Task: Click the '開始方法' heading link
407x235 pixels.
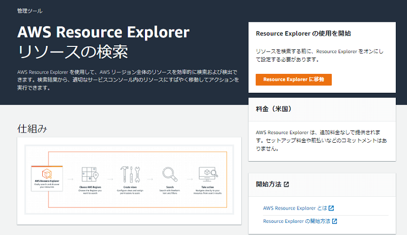Action: (272, 185)
